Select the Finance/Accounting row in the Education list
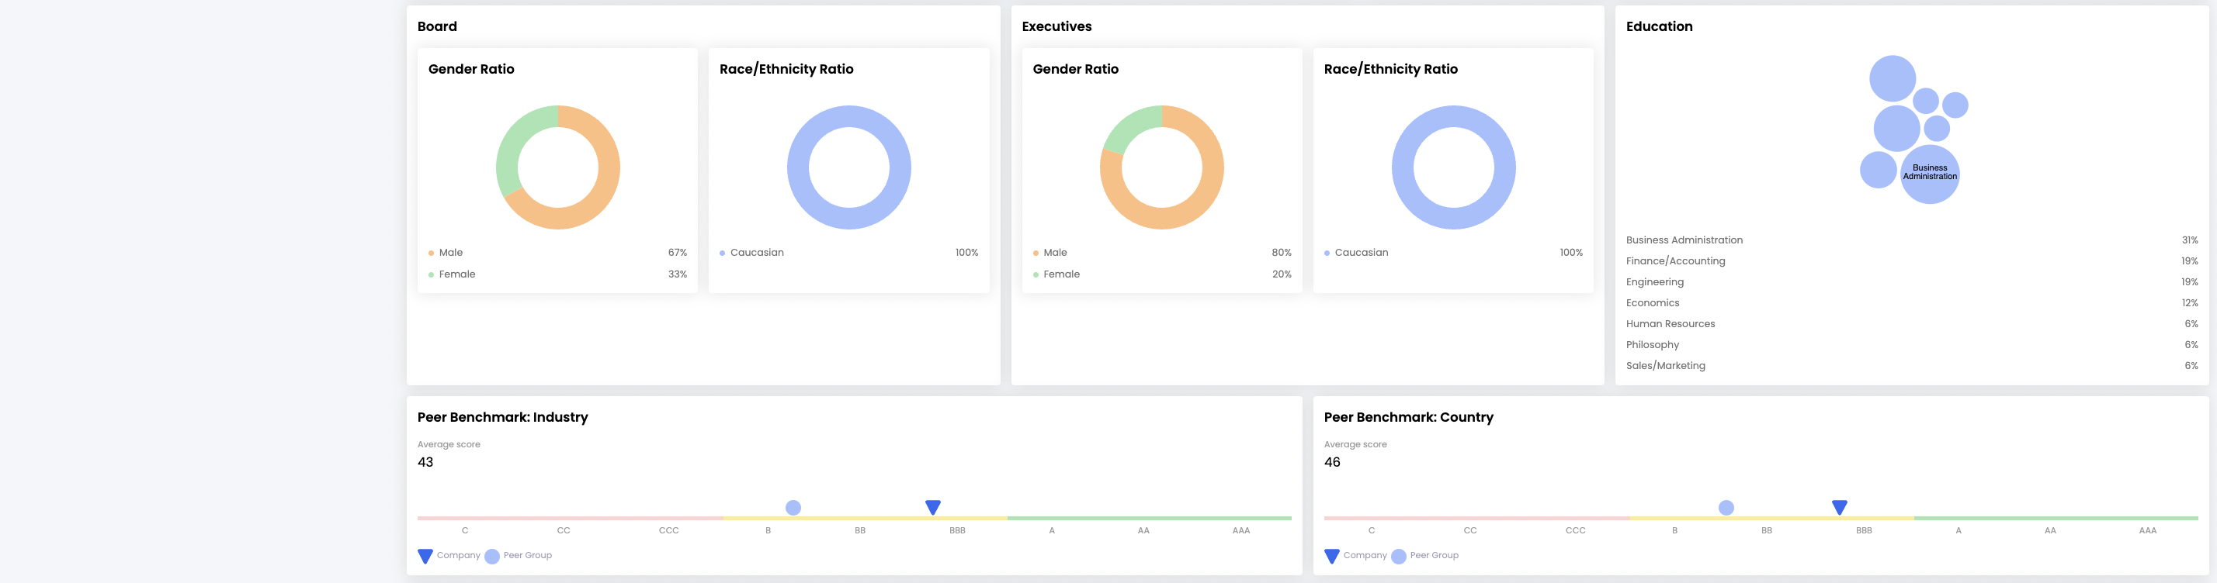The height and width of the screenshot is (583, 2217). tap(1675, 261)
